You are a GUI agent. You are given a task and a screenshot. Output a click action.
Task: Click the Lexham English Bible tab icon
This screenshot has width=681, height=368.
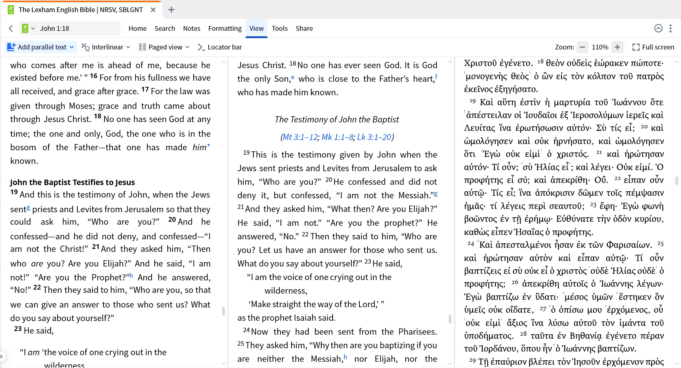tap(11, 10)
